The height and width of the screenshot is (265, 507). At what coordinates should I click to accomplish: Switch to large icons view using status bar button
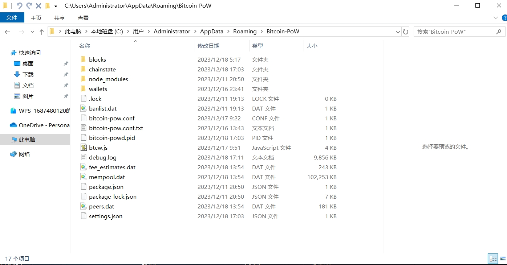[502, 258]
